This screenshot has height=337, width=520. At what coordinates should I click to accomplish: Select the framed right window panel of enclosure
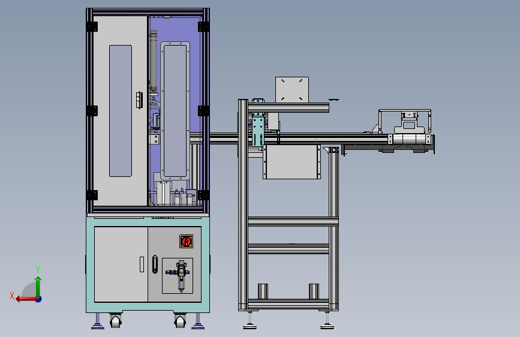(x=175, y=111)
